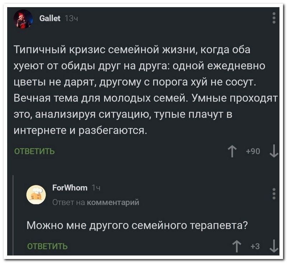Downvote Gallet's comment with the down arrow
The width and height of the screenshot is (287, 263).
click(273, 151)
